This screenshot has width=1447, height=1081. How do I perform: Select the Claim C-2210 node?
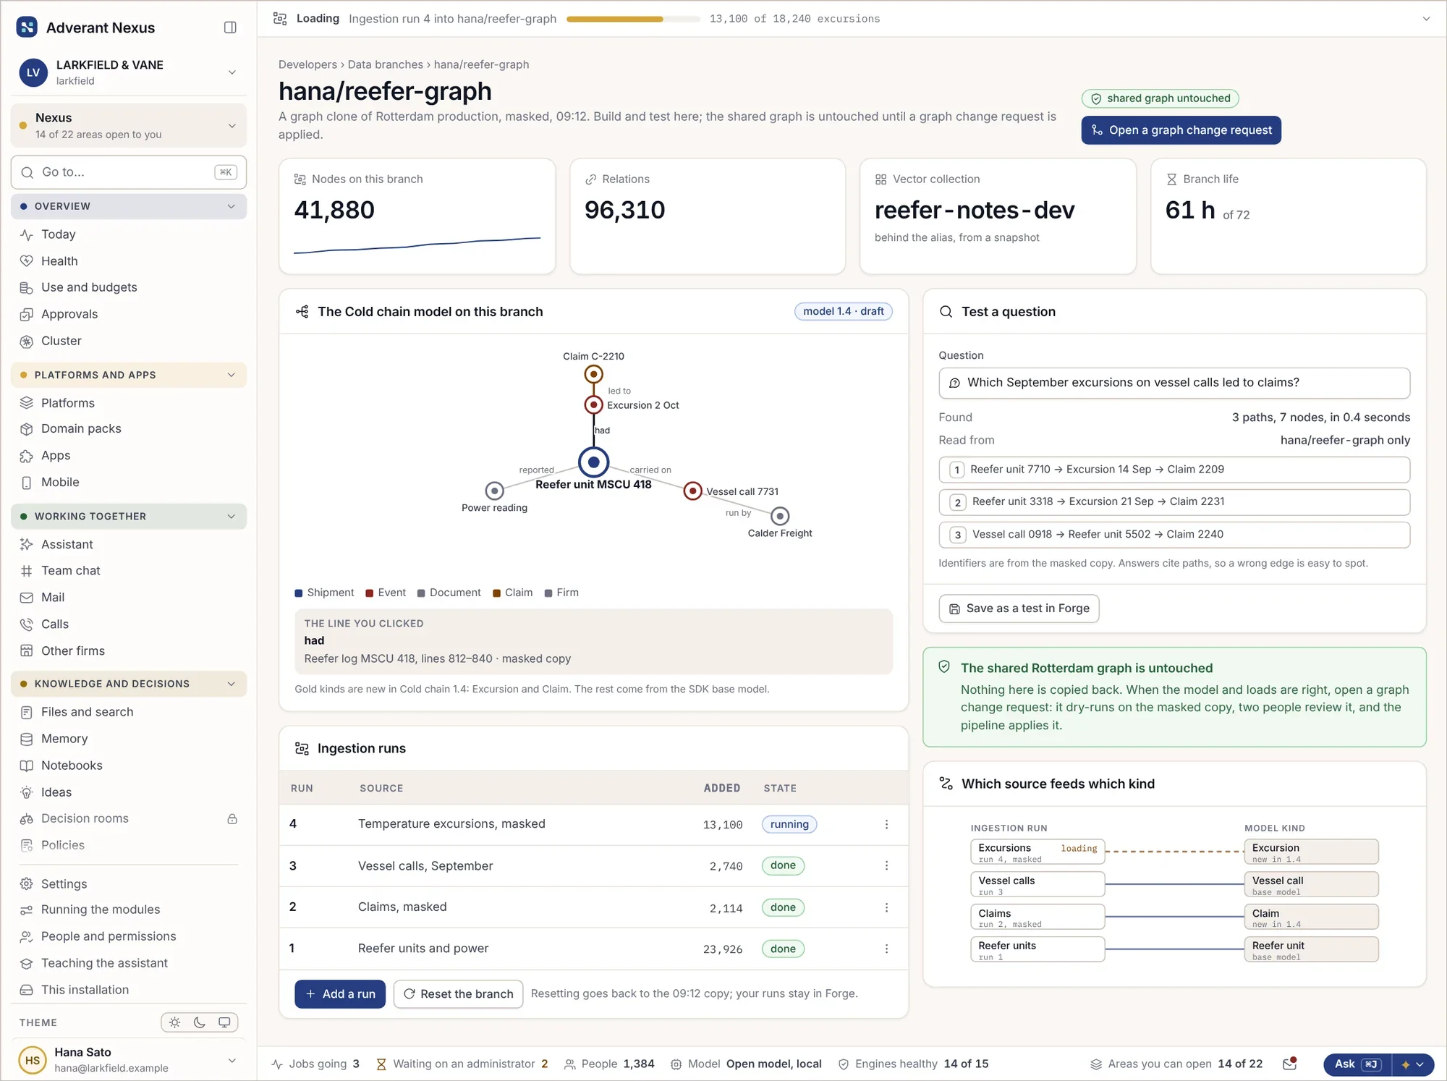point(593,374)
